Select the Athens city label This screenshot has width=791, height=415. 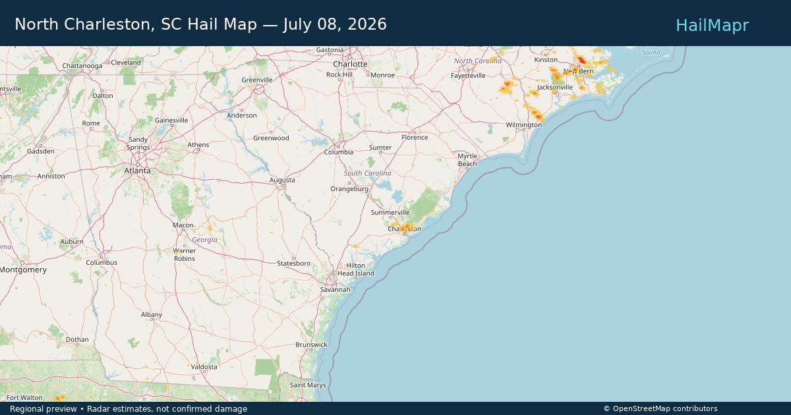pos(198,145)
